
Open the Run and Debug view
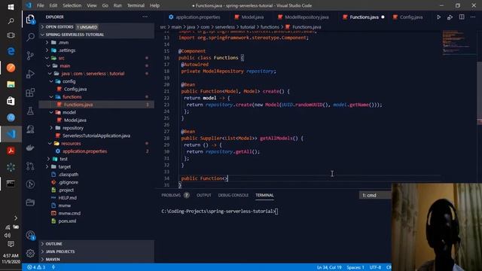30,74
